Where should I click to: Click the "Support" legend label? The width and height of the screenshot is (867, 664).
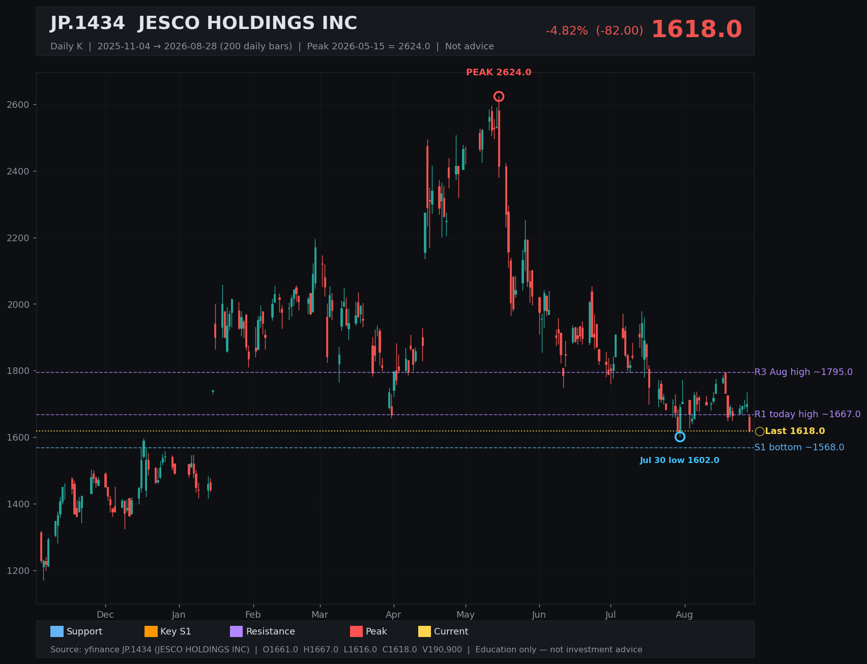(84, 631)
